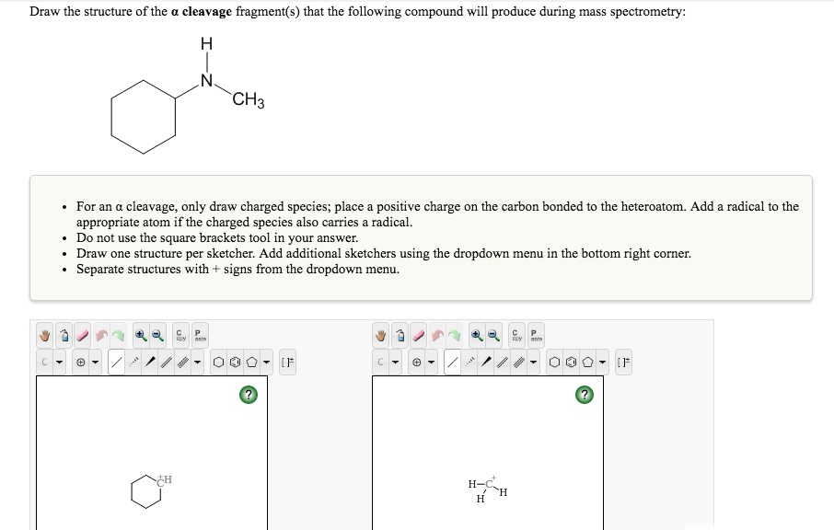This screenshot has width=834, height=530.
Task: Open the ring template dropdown arrow
Action: [x=265, y=361]
